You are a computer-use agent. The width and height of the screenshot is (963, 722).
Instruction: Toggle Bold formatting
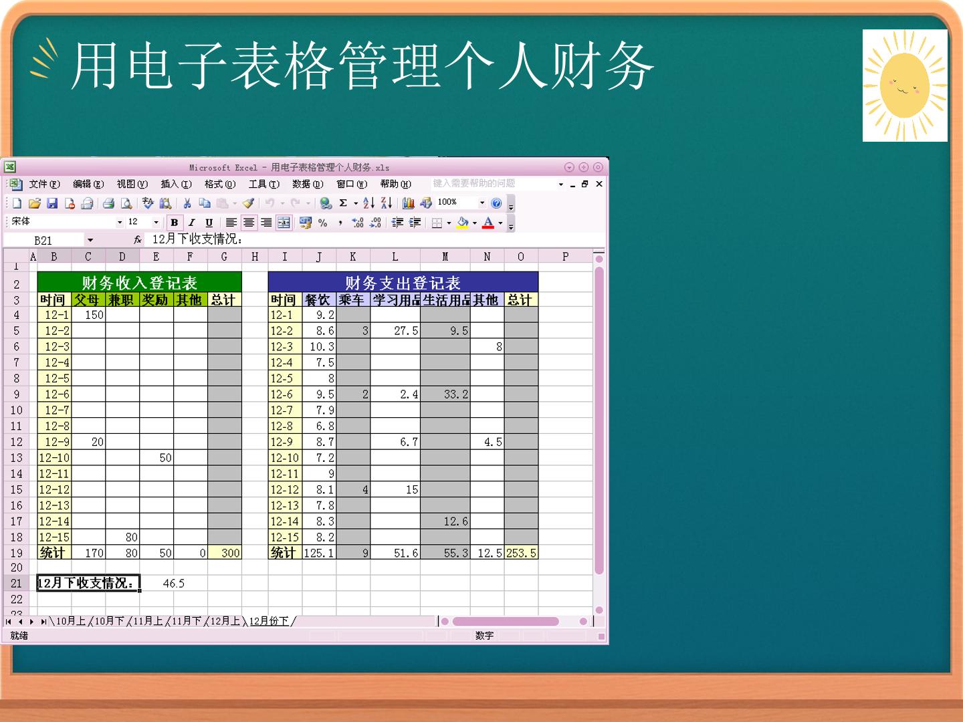click(174, 223)
